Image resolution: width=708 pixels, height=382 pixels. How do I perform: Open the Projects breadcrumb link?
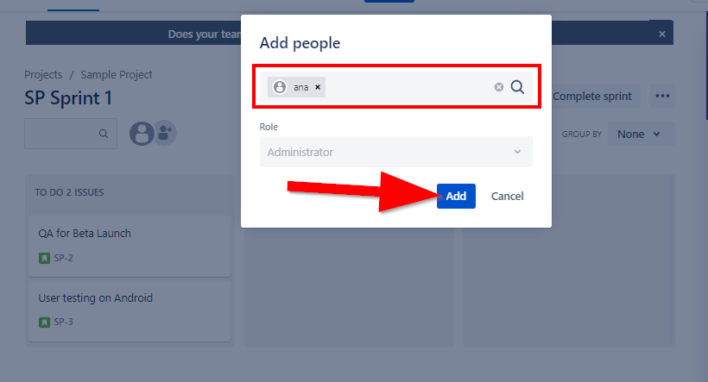point(43,74)
